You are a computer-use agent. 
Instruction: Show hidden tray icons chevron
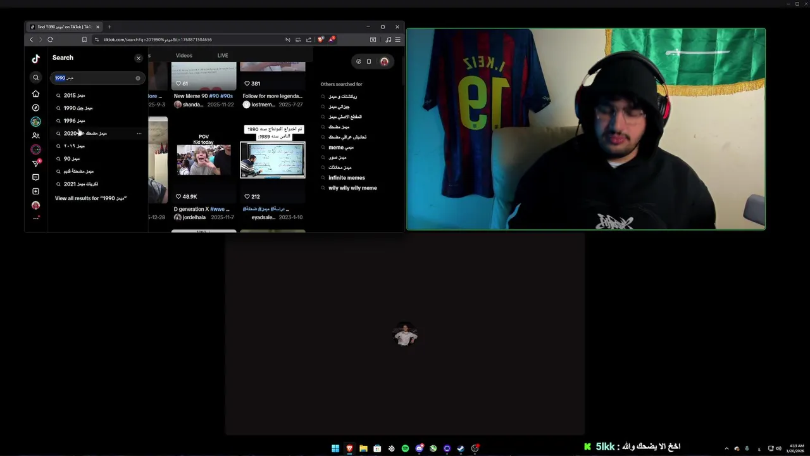[x=726, y=448]
